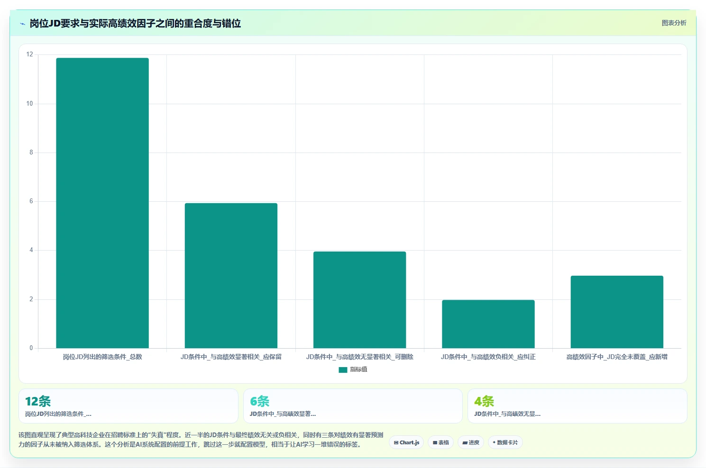Click the axis label 岗位JD列出的筛选条件_总数
The image size is (706, 468).
[x=102, y=357]
